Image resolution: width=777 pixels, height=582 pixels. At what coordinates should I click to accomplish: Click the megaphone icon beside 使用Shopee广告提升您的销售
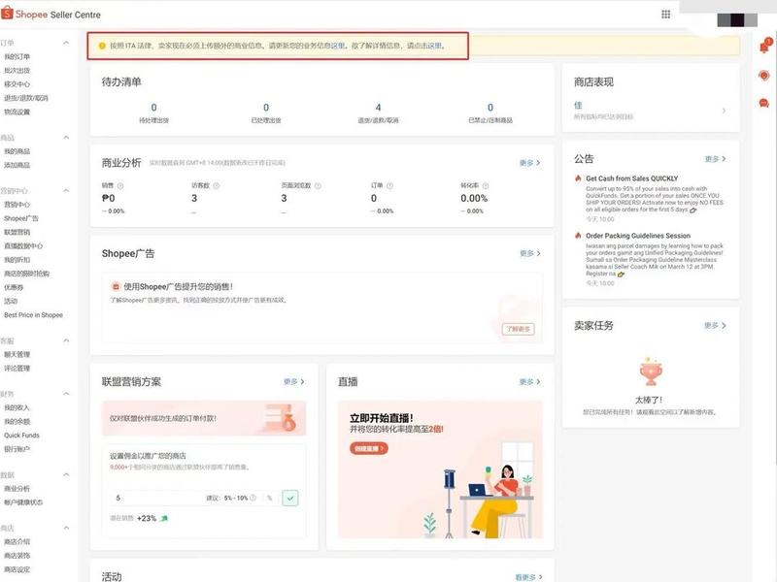click(116, 286)
